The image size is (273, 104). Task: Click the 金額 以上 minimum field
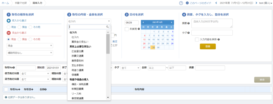coord(157,68)
